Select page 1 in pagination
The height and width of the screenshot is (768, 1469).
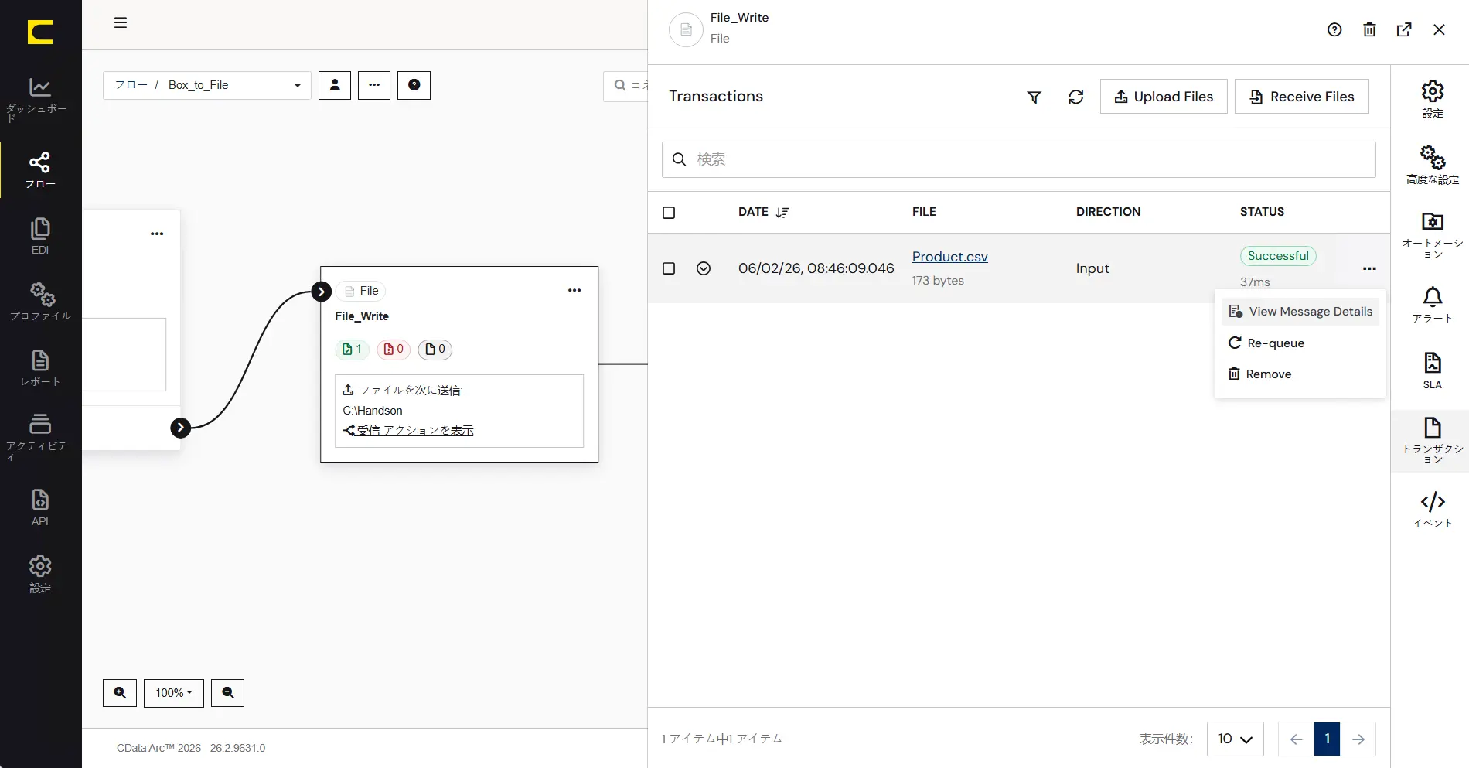[x=1328, y=739]
